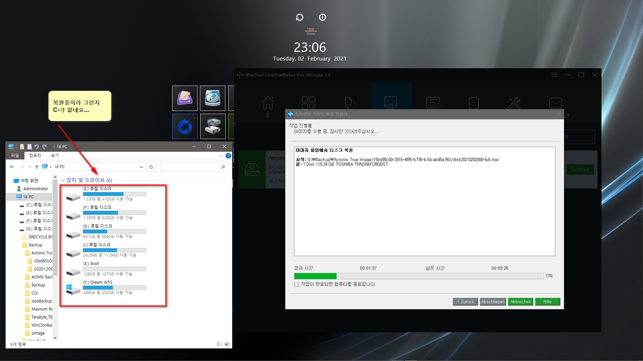Viewport: 643px width, 361px height.
Task: Switch to details view icon in Explorer status bar
Action: click(x=220, y=344)
